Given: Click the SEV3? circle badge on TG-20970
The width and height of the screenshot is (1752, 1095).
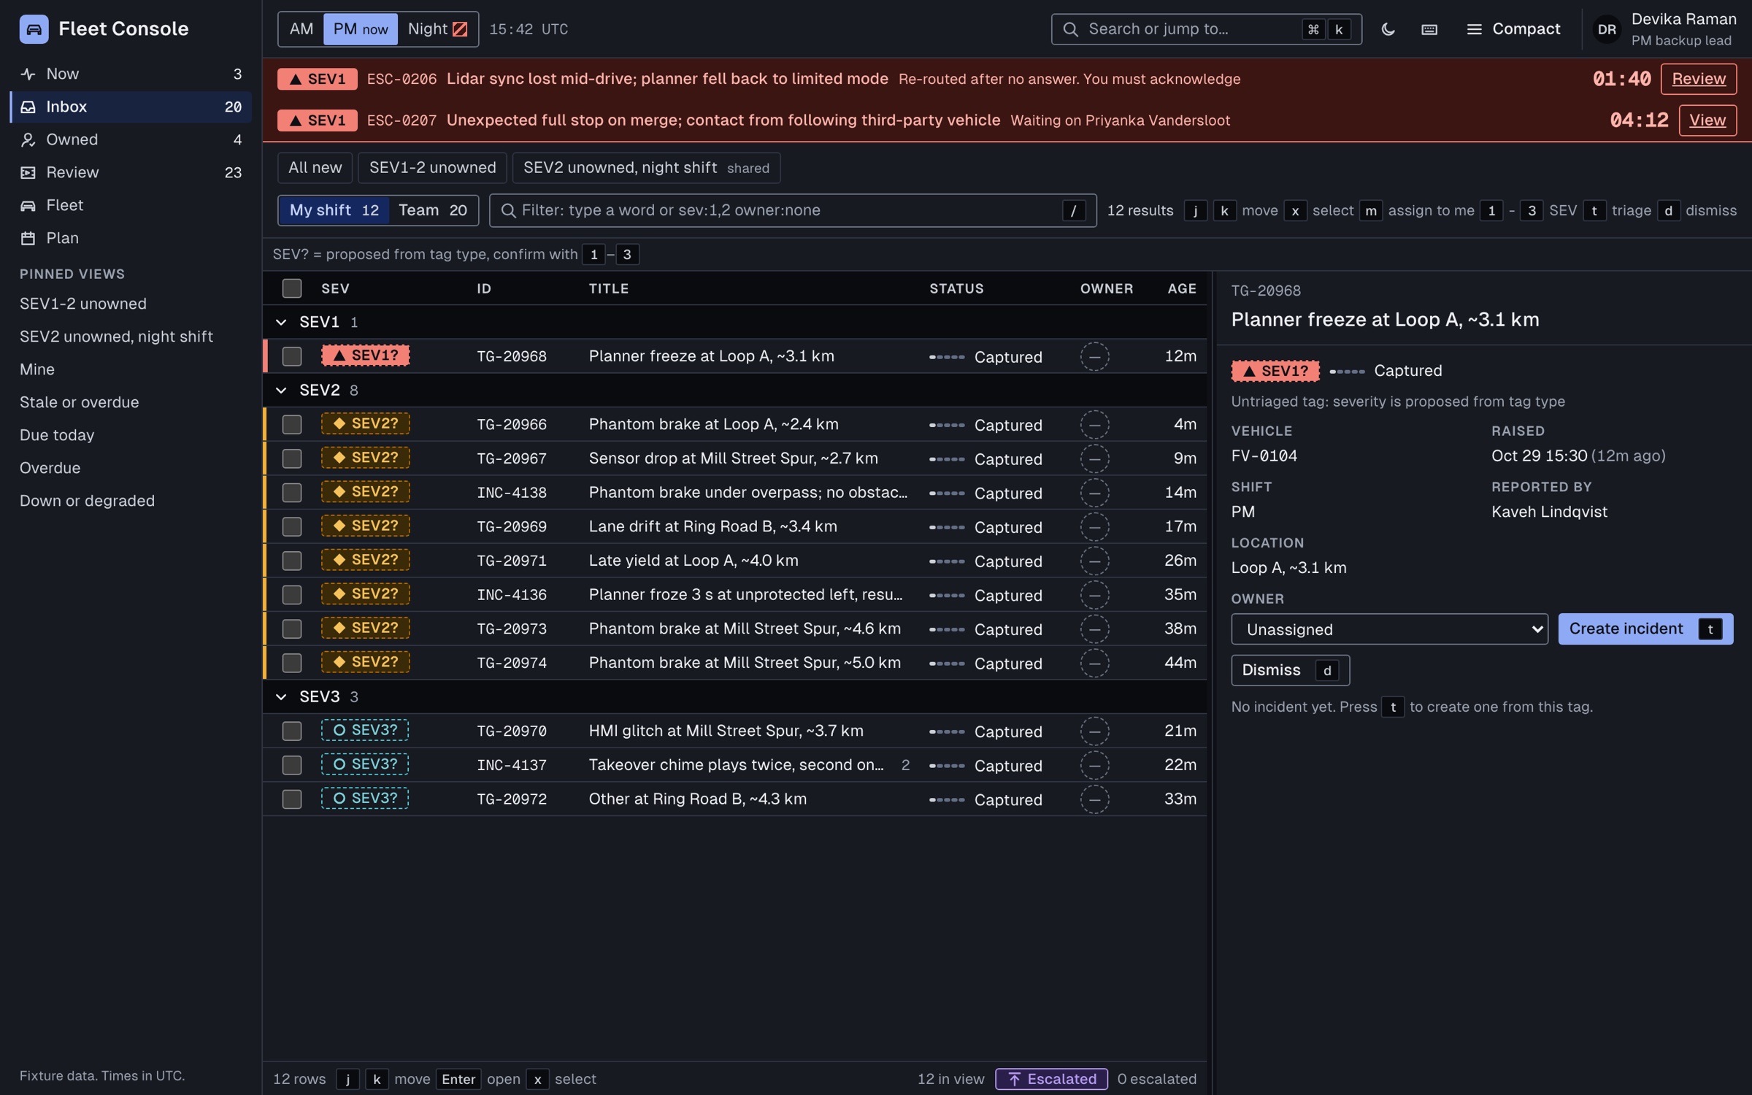Looking at the screenshot, I should (365, 730).
